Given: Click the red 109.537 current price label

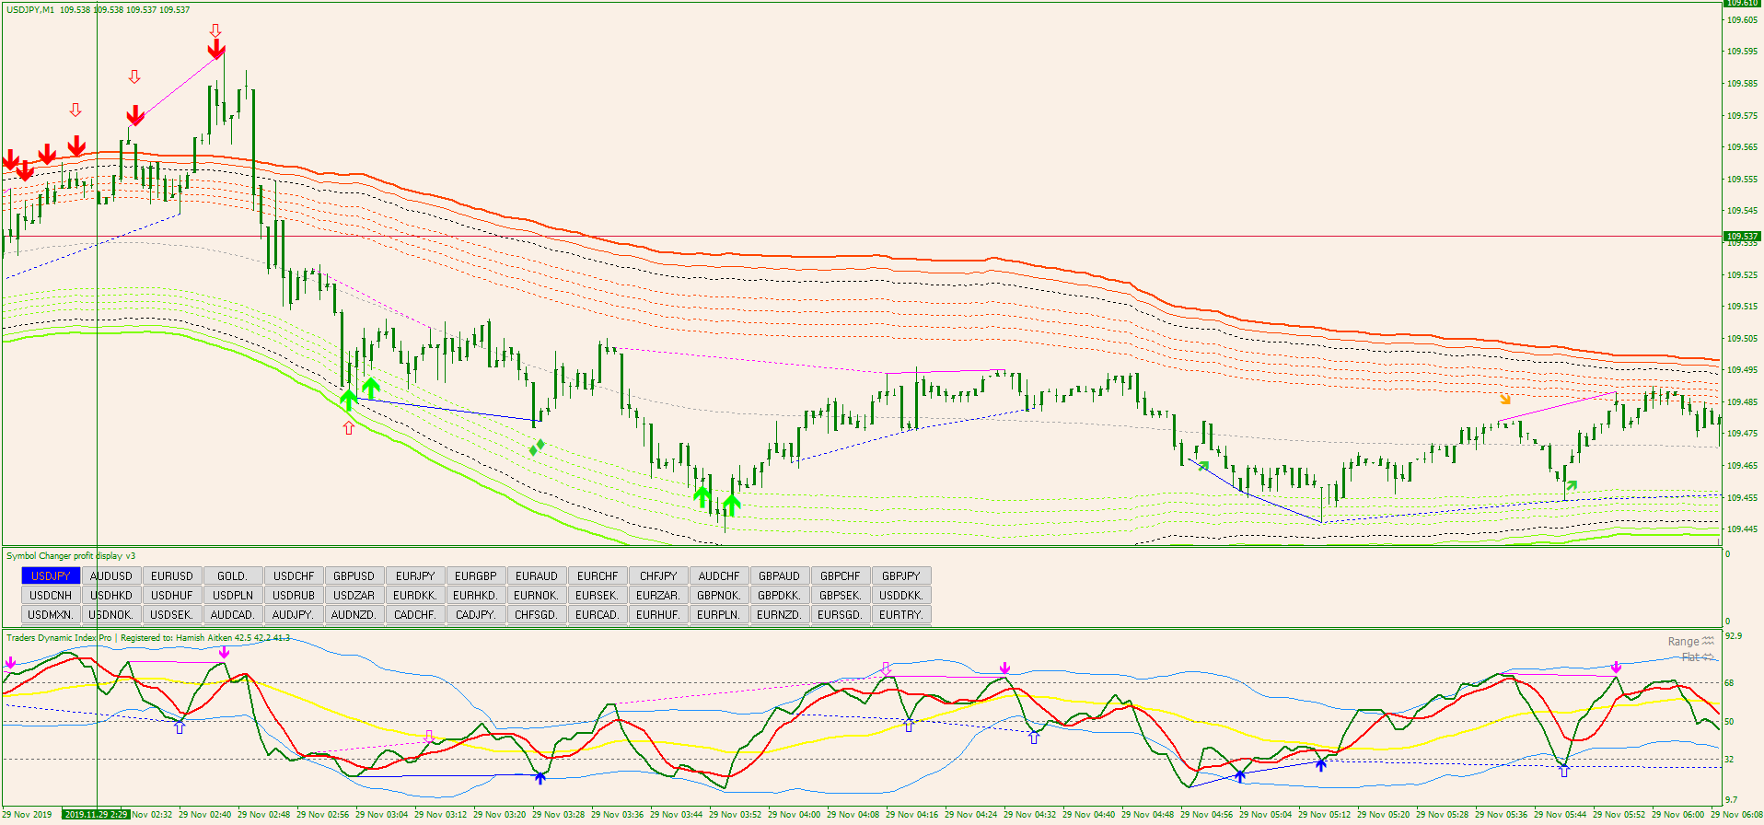Looking at the screenshot, I should [1742, 237].
